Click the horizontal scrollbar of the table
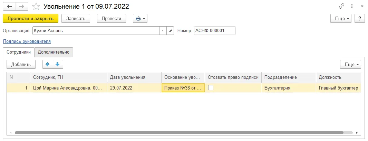368x141 pixels. pyautogui.click(x=179, y=133)
